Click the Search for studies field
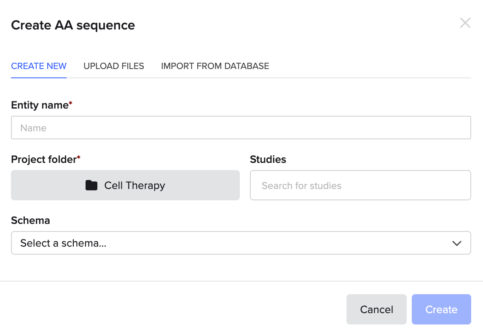483x335 pixels. click(360, 185)
